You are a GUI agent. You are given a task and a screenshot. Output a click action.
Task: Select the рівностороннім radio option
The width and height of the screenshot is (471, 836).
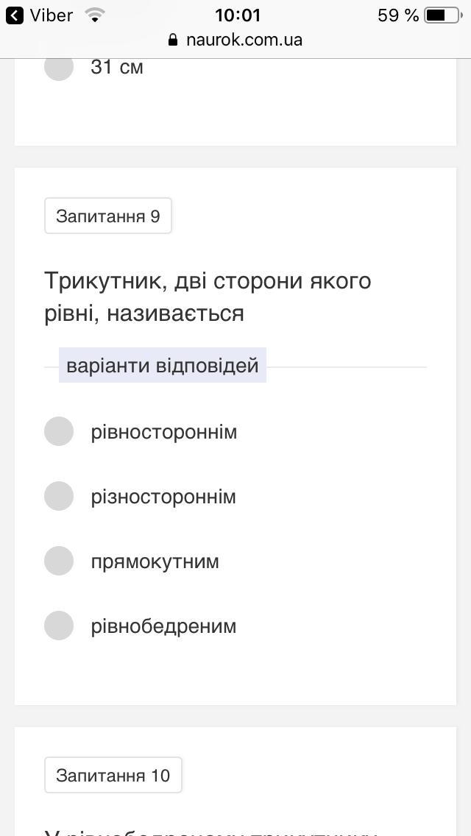(59, 431)
